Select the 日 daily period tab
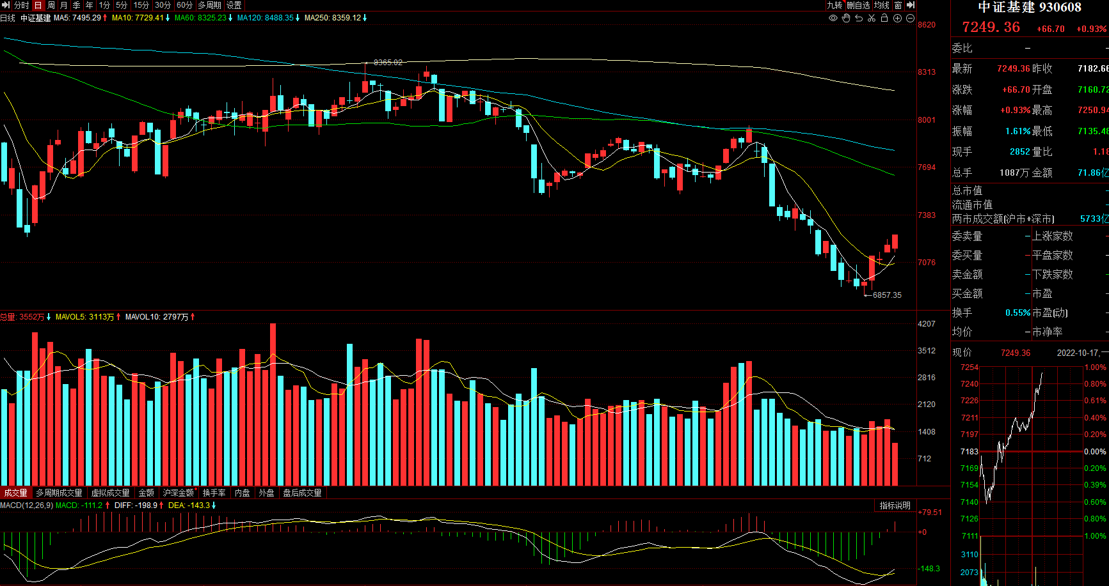The height and width of the screenshot is (586, 1109). click(x=38, y=5)
